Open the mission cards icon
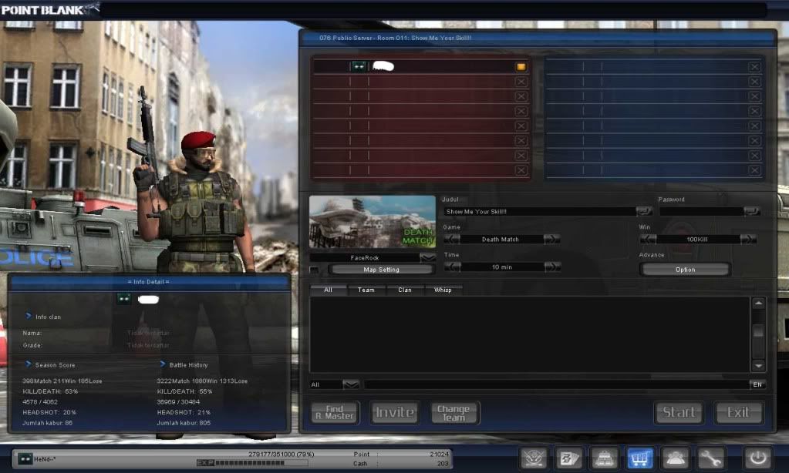This screenshot has height=473, width=789. tap(569, 458)
